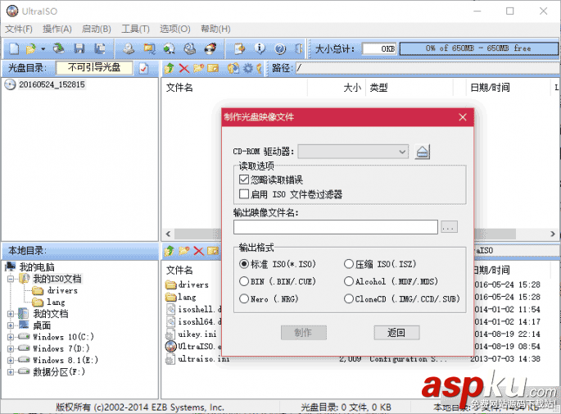561x414 pixels.
Task: Click the eject icon beside CD-ROM drive
Action: [x=422, y=152]
